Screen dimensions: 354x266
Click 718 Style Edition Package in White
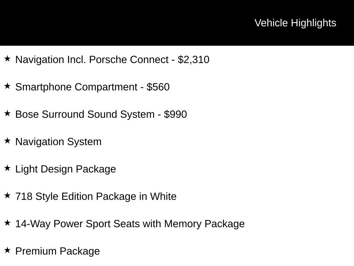click(96, 197)
